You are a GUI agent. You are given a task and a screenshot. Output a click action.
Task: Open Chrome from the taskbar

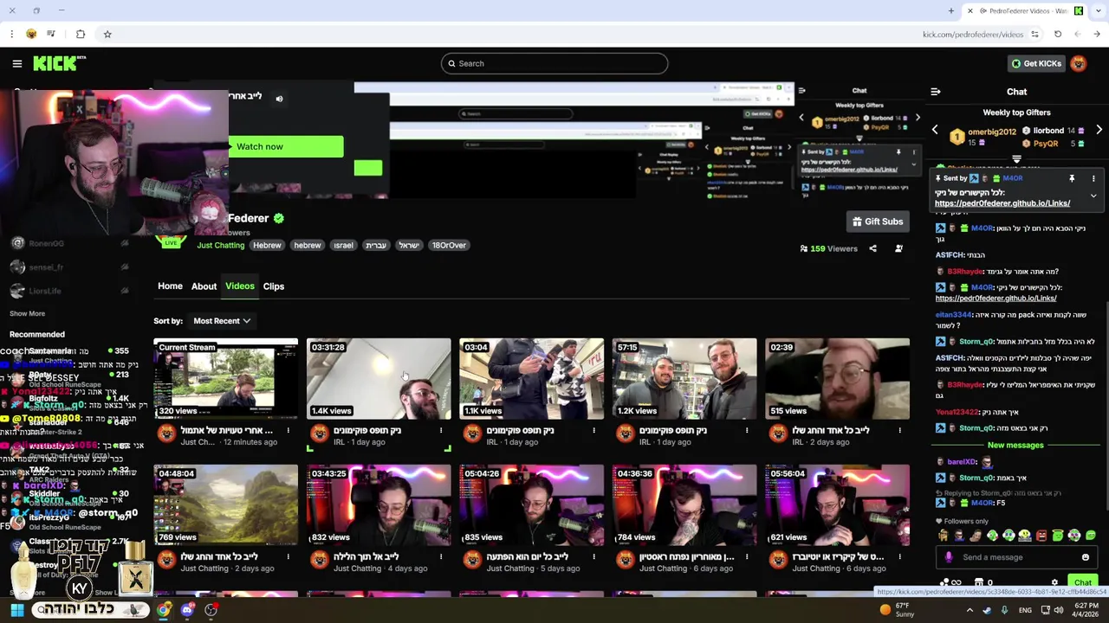pos(163,610)
